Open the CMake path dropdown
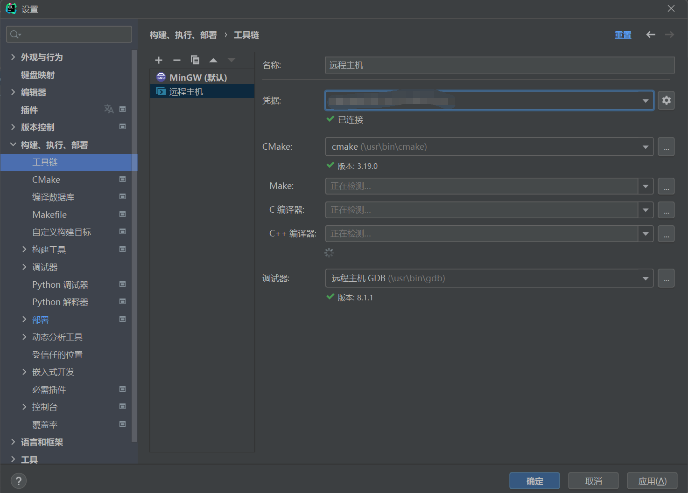The height and width of the screenshot is (493, 688). [645, 147]
